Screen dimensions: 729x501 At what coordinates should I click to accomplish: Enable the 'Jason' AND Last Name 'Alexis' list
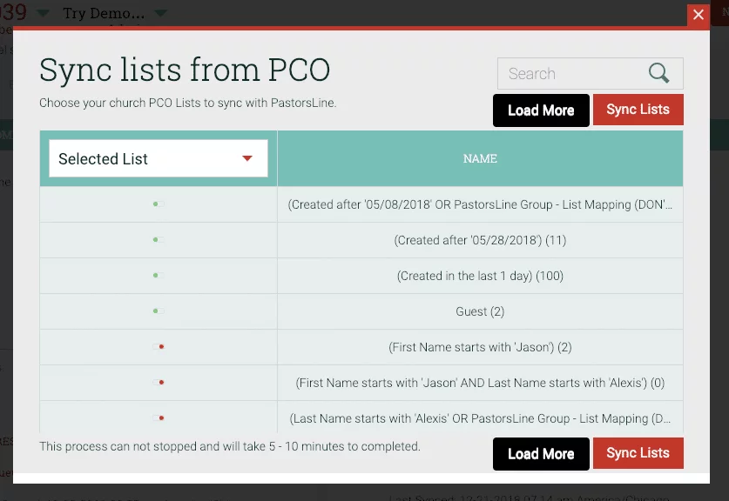pyautogui.click(x=158, y=383)
